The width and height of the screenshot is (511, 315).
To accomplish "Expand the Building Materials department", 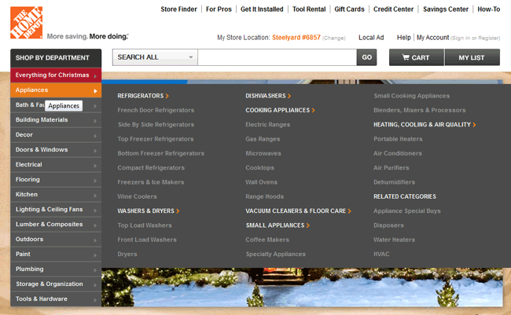I will pos(56,120).
